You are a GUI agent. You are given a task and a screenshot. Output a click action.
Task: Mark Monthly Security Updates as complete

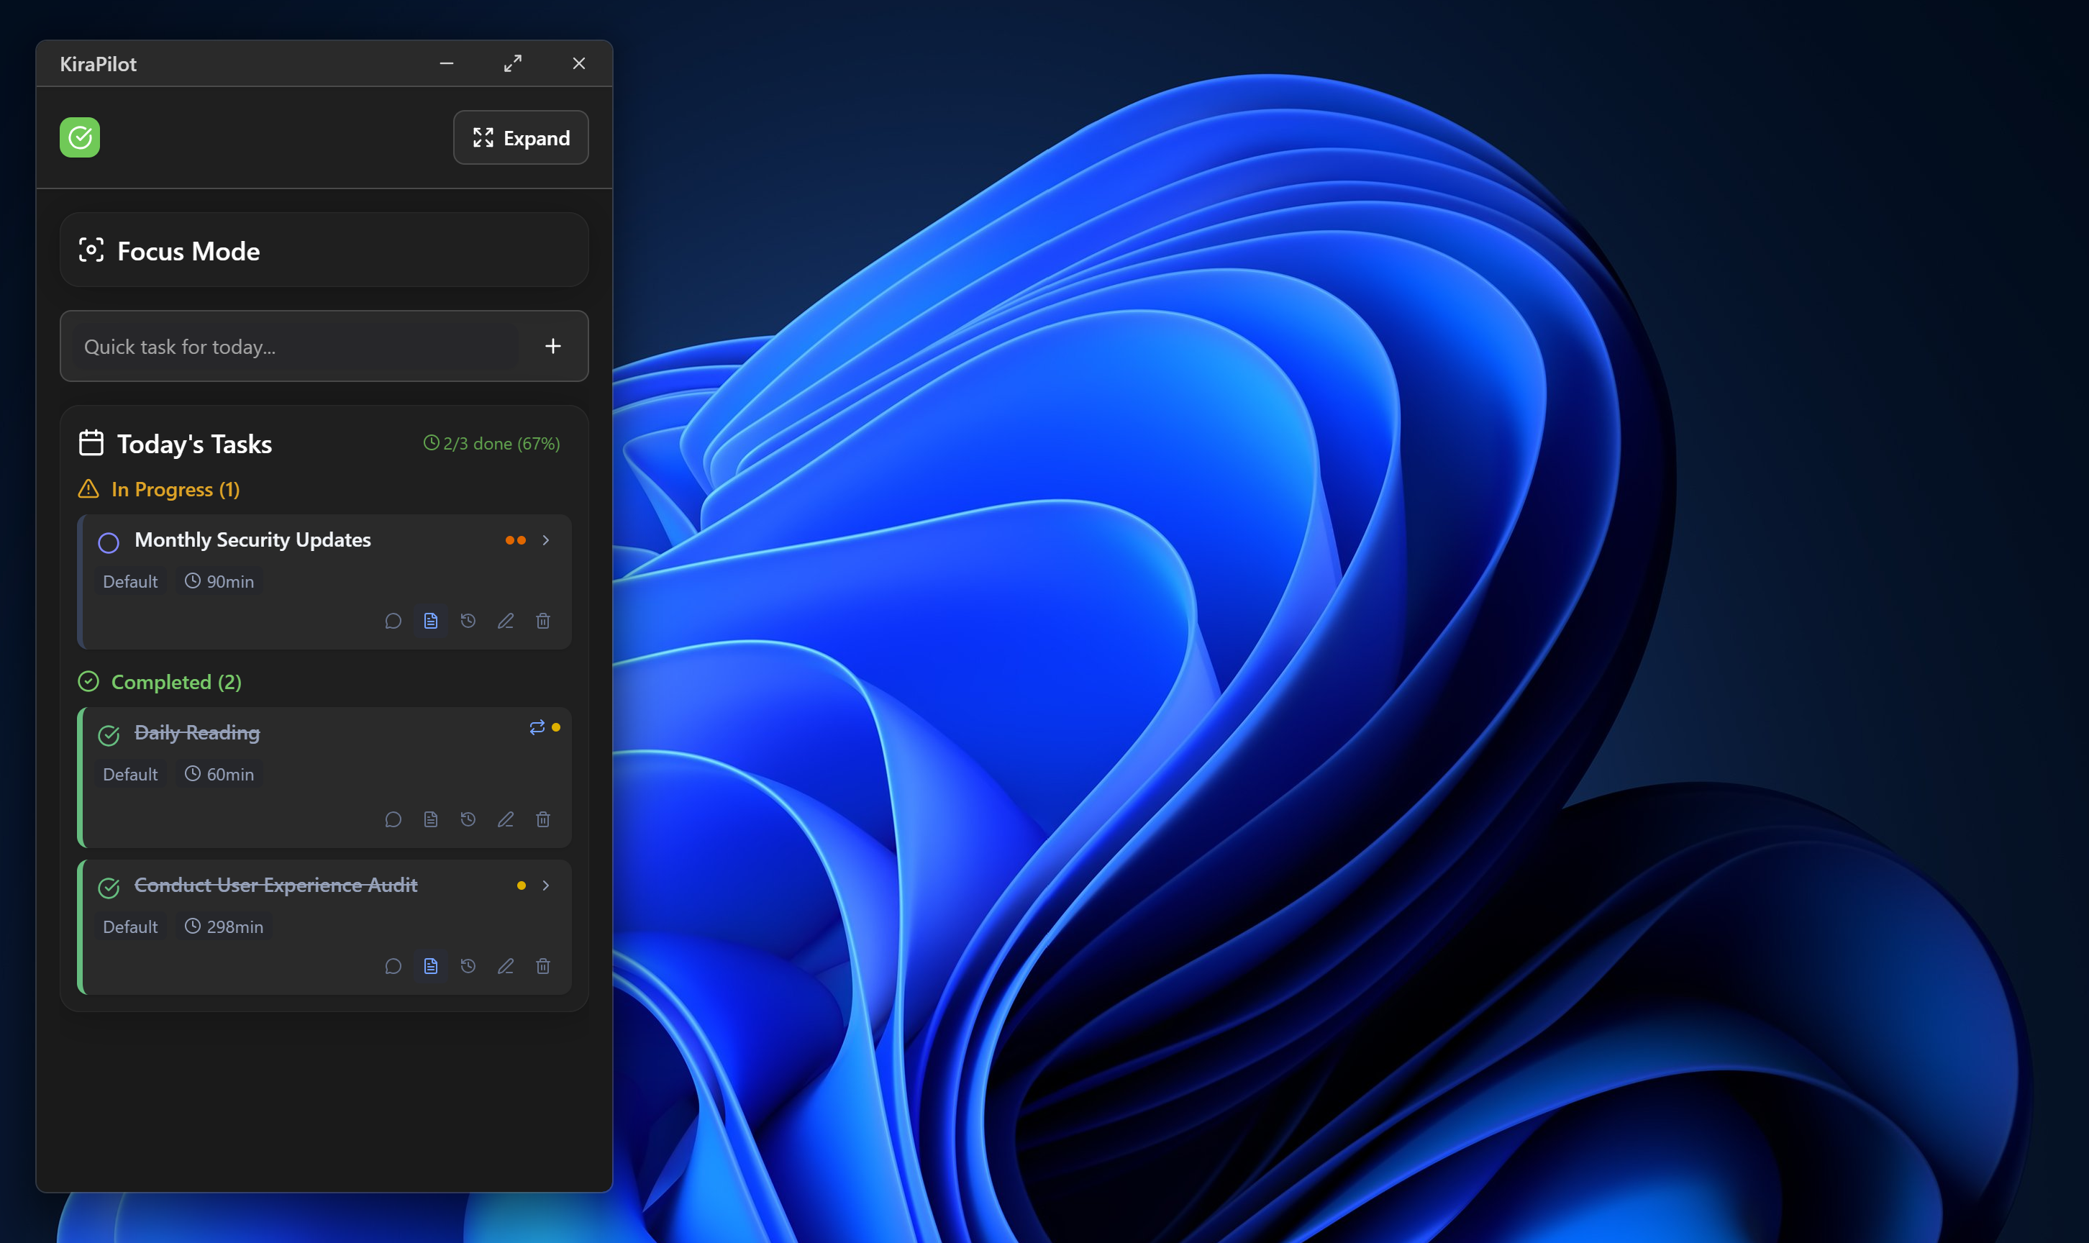click(x=109, y=543)
